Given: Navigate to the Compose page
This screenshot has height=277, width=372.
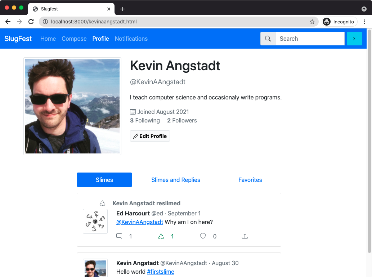Looking at the screenshot, I should tap(74, 39).
